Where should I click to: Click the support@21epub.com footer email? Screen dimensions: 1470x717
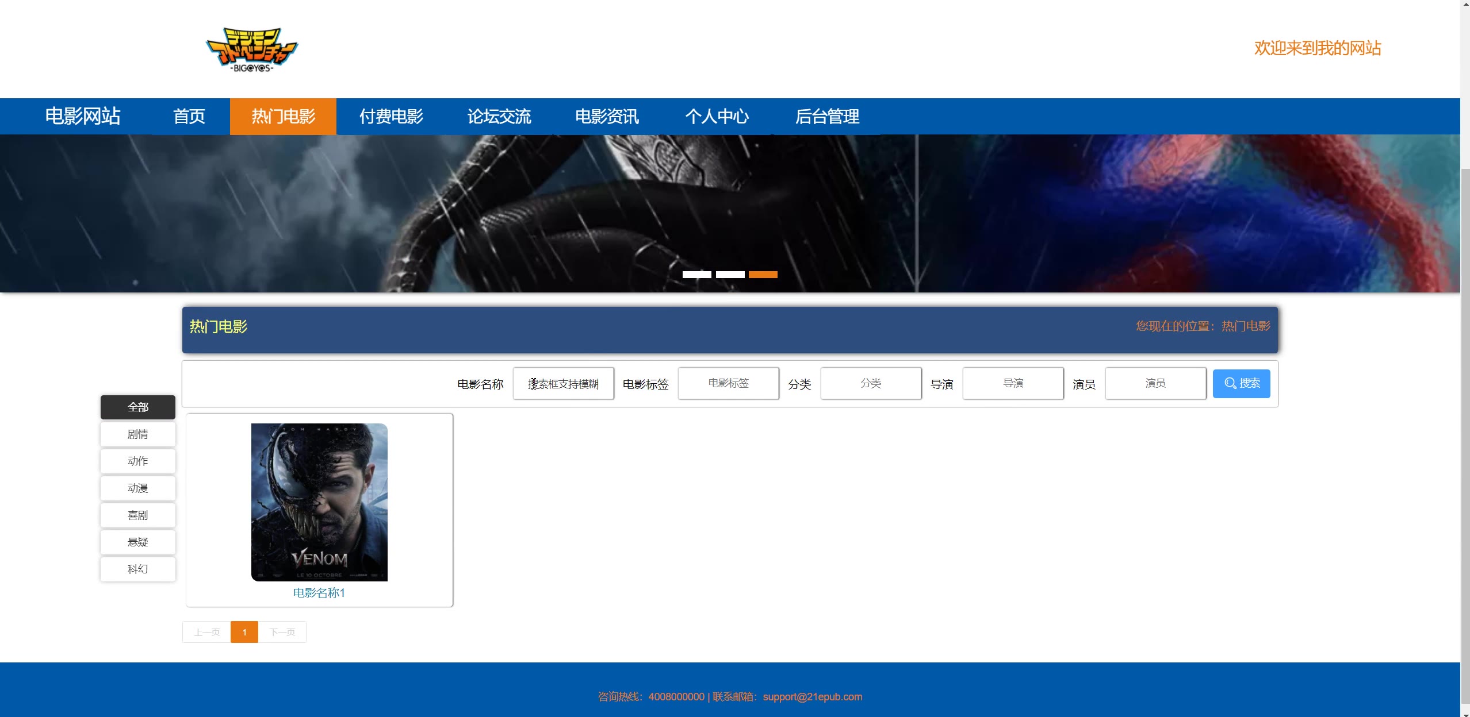tap(813, 696)
